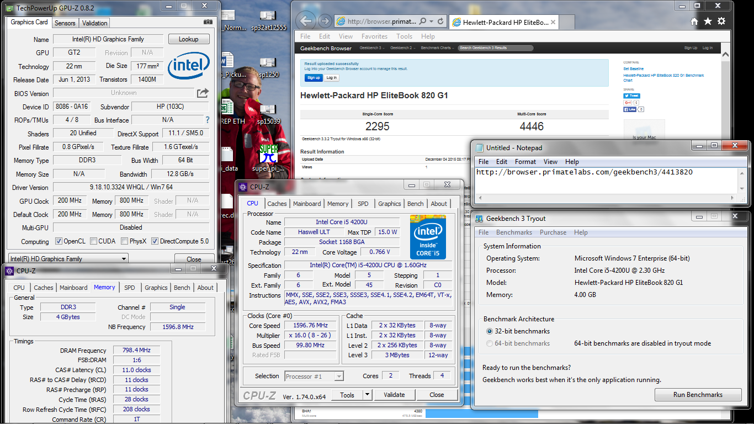Click the Facebook Like button
Image resolution: width=754 pixels, height=424 pixels.
coord(630,109)
